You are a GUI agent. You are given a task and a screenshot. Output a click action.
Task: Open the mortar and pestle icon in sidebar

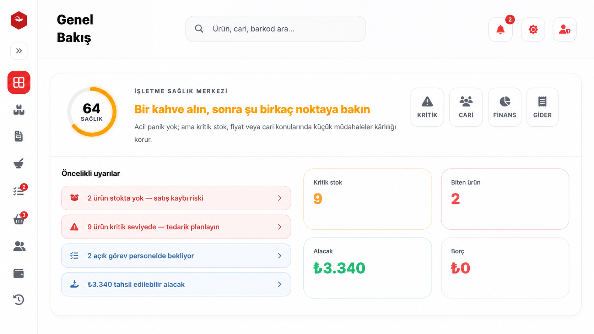(x=18, y=163)
